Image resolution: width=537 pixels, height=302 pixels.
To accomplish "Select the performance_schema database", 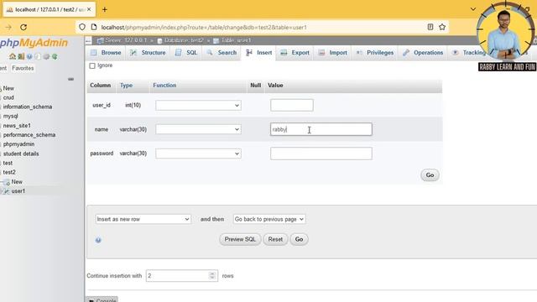I will click(29, 135).
